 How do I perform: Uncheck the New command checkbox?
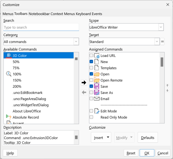click(91, 62)
